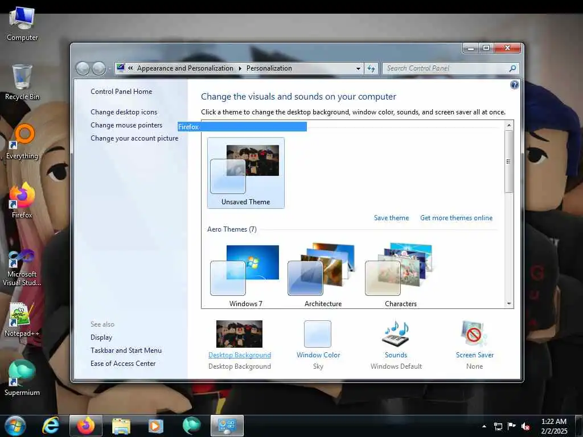Expand the arrow after Appearance and Personalization
The height and width of the screenshot is (437, 583).
pyautogui.click(x=240, y=68)
